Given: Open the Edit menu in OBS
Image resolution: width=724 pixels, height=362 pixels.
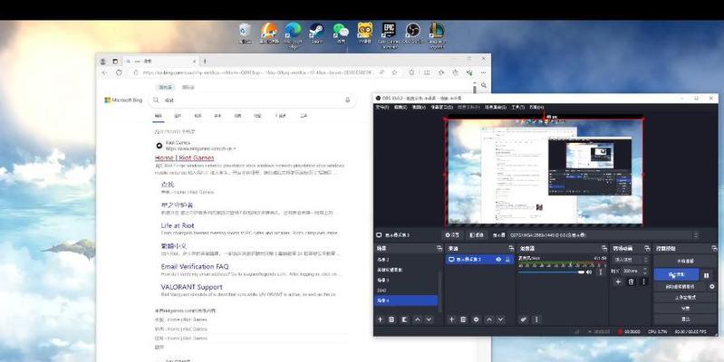Looking at the screenshot, I should [x=401, y=107].
